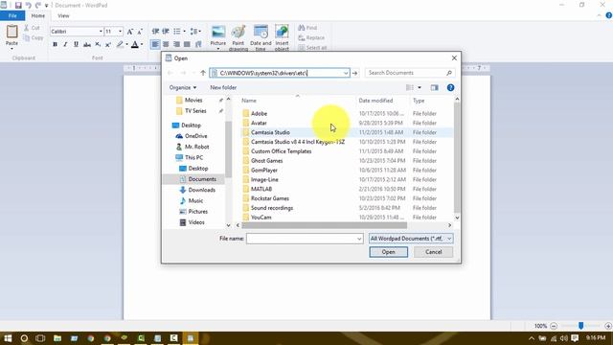613x345 pixels.
Task: Undo from the quick access toolbar
Action: point(28,5)
